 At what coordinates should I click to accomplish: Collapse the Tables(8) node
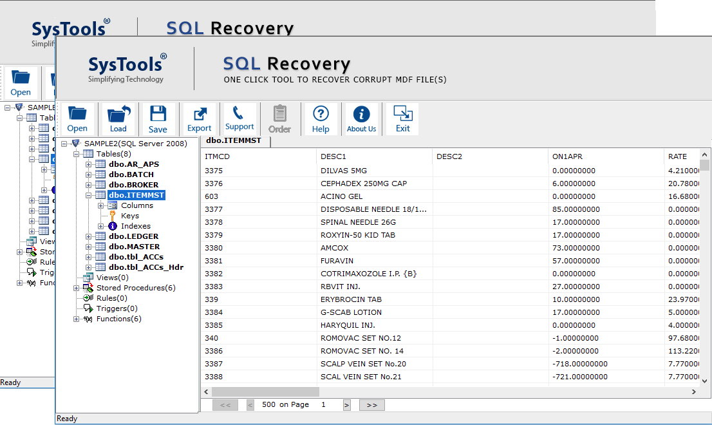tap(76, 155)
